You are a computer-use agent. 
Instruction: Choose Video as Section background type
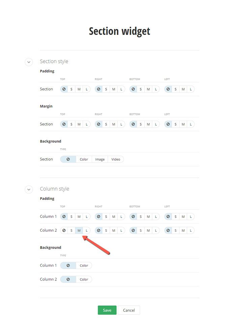coord(116,159)
